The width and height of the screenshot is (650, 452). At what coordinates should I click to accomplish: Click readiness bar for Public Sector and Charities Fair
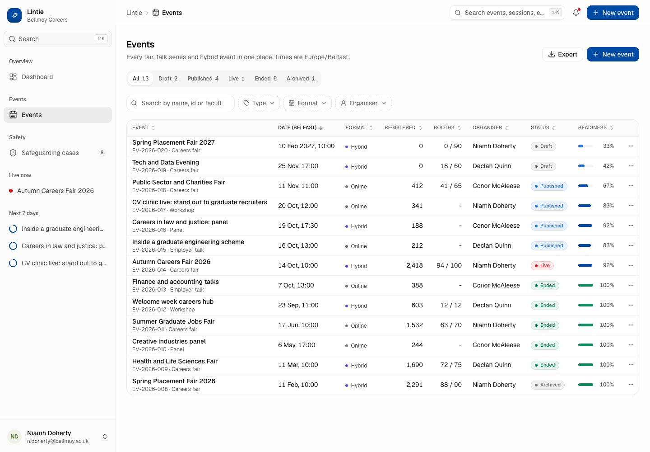(x=585, y=186)
